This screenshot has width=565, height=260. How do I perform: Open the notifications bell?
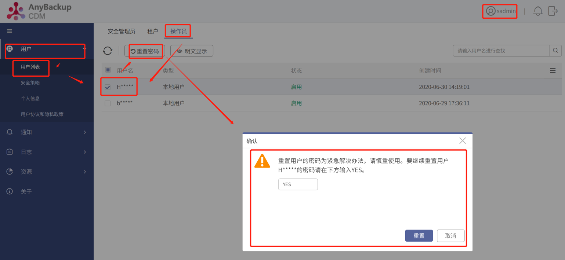pos(538,11)
